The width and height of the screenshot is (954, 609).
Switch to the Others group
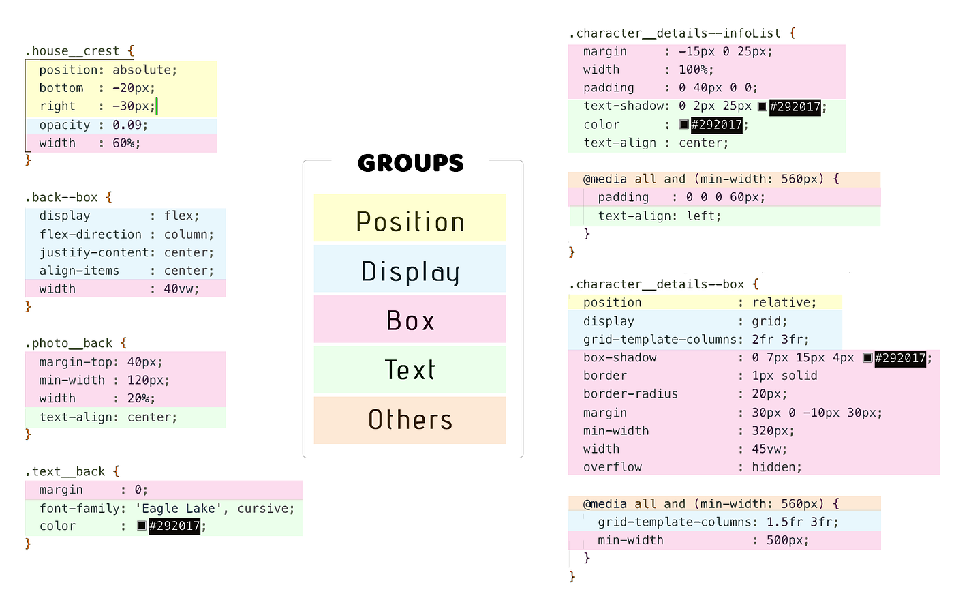(410, 420)
